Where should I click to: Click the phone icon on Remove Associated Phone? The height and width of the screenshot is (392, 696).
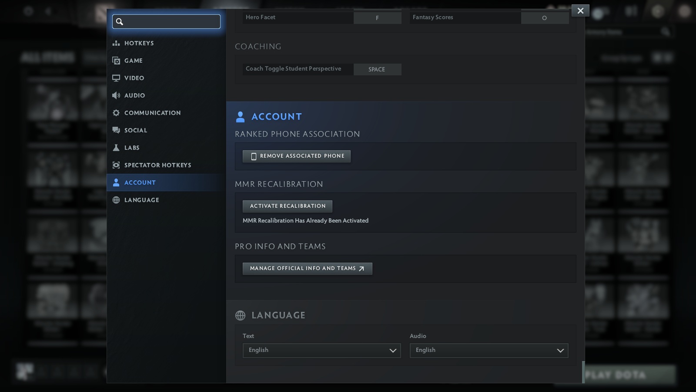pyautogui.click(x=254, y=156)
